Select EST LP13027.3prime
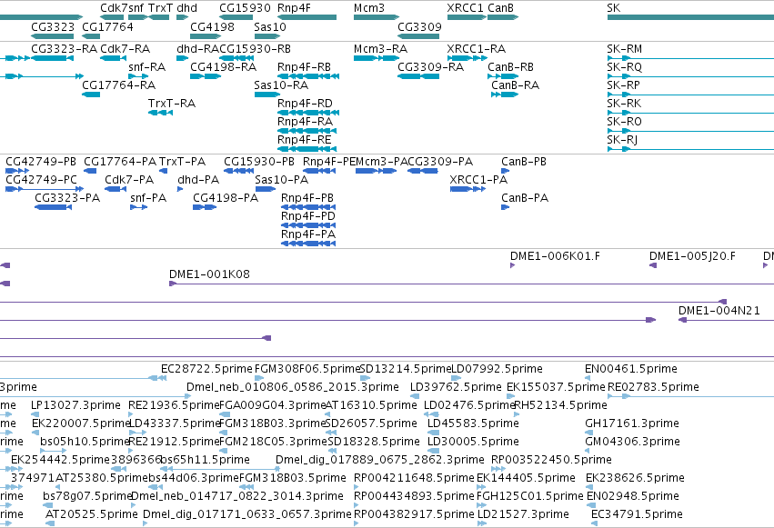Image resolution: width=774 pixels, height=528 pixels. click(x=34, y=415)
